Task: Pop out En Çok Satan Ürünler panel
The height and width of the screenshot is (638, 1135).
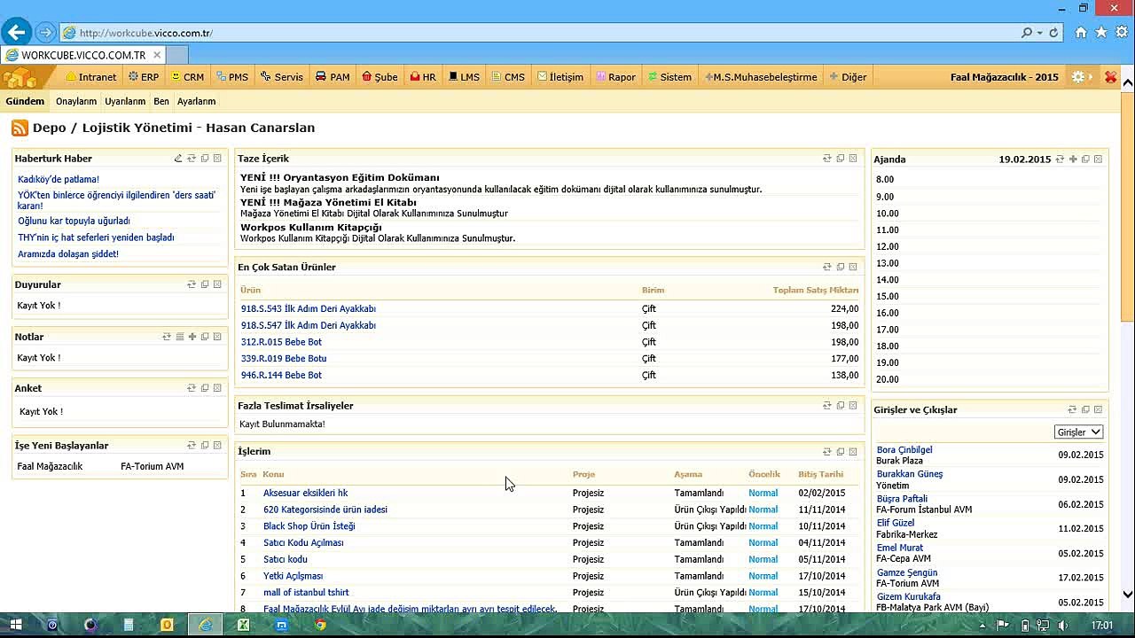Action: pyautogui.click(x=841, y=267)
